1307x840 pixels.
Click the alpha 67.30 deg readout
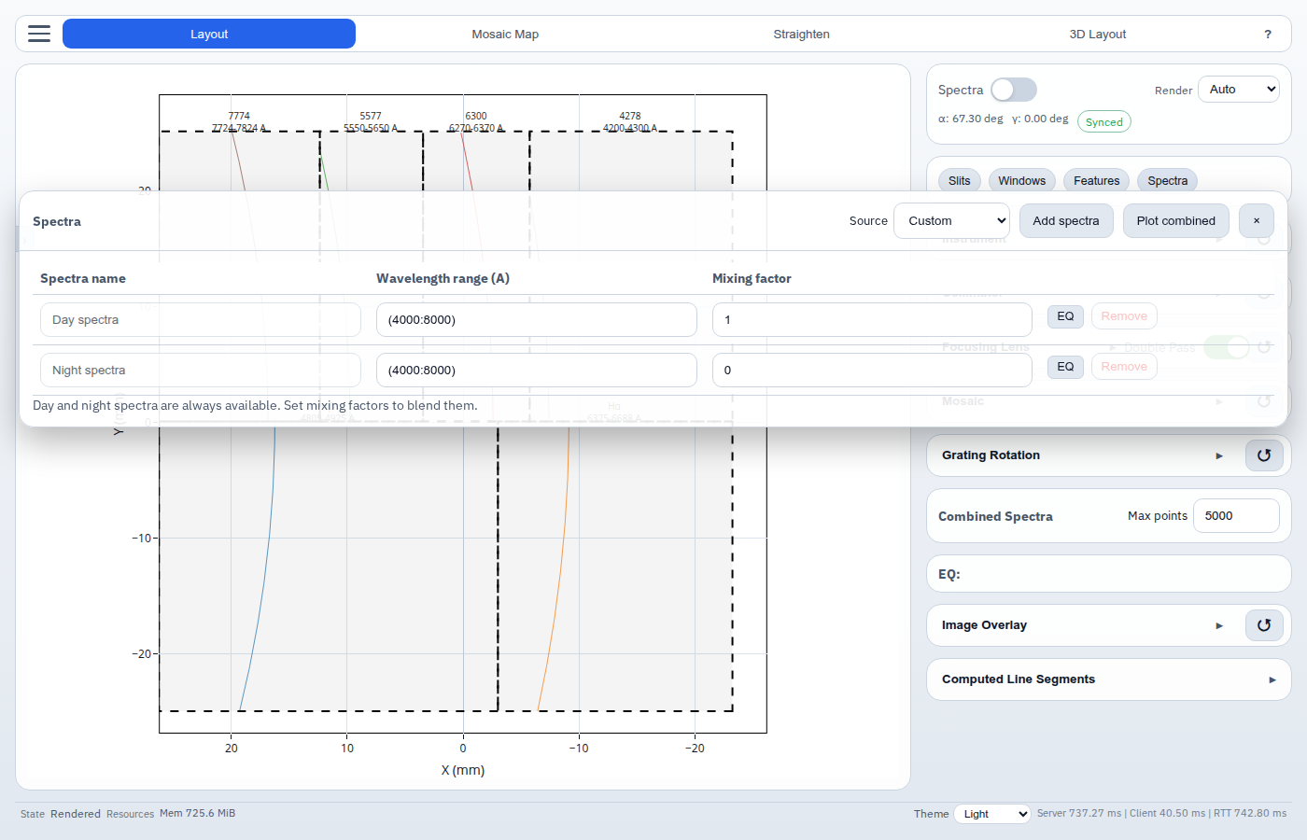pyautogui.click(x=971, y=119)
